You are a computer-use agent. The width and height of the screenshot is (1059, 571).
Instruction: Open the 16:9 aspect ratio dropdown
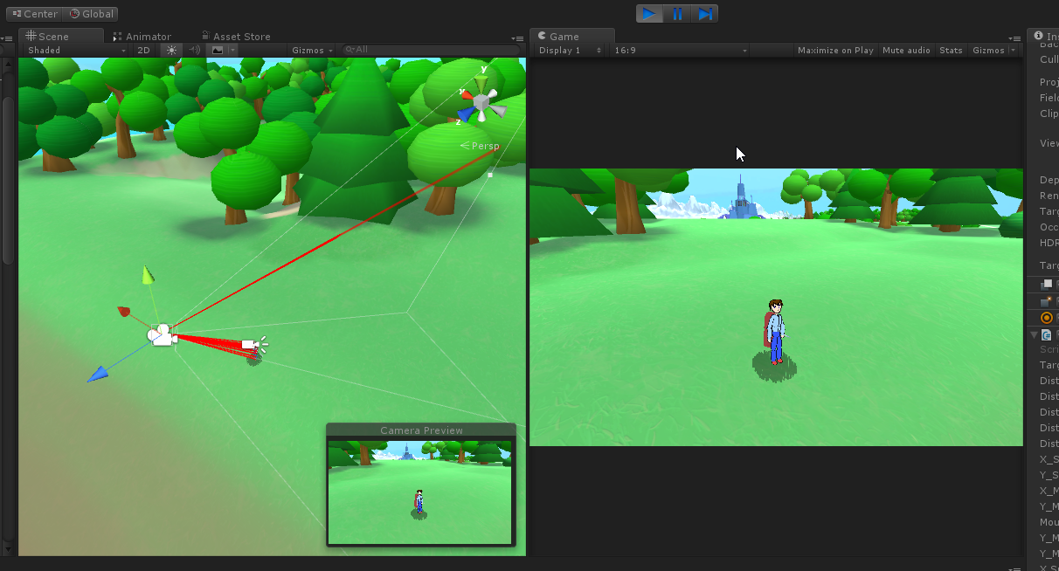click(x=680, y=51)
